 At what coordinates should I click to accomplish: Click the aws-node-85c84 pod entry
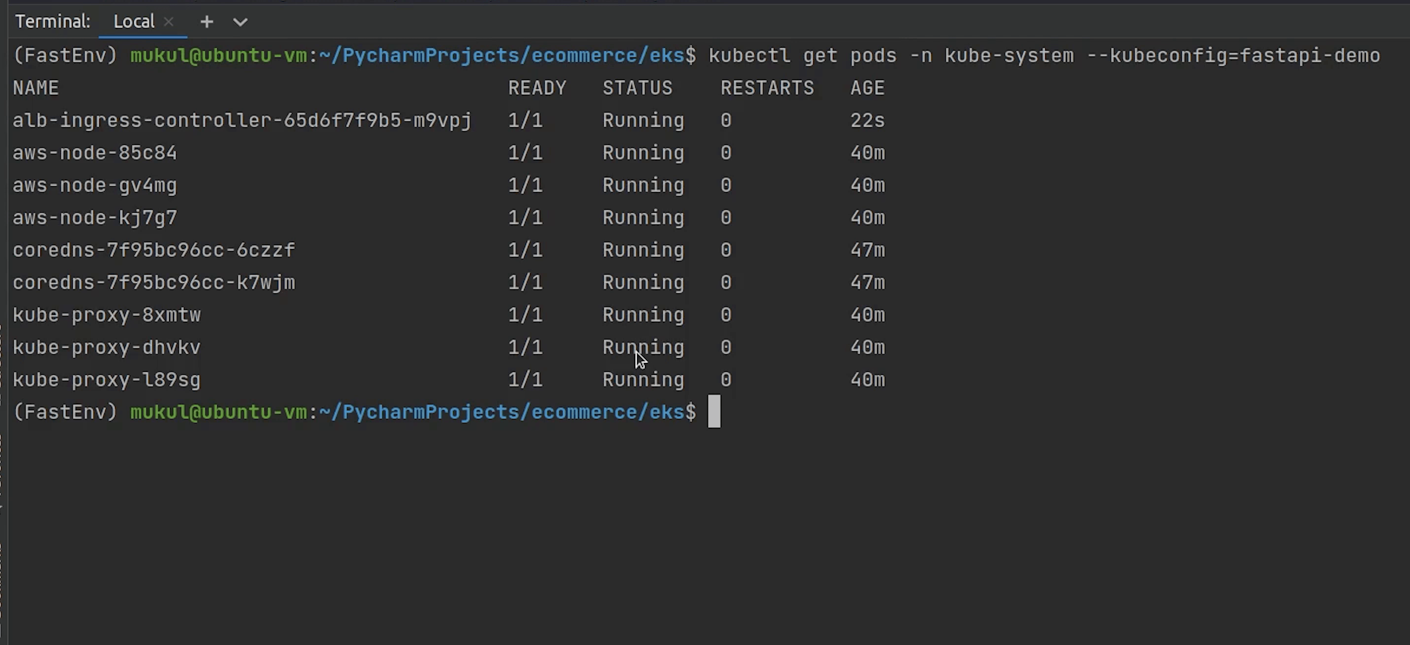(95, 153)
